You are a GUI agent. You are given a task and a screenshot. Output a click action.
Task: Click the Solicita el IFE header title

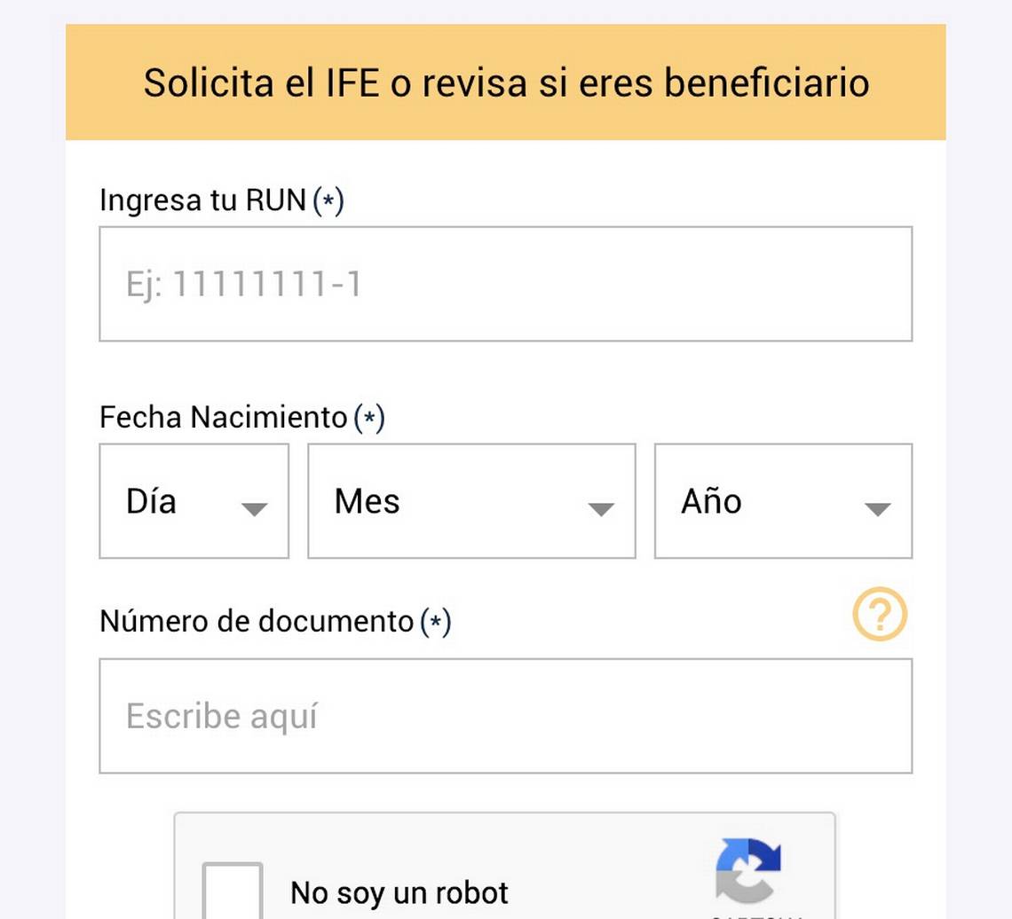506,83
